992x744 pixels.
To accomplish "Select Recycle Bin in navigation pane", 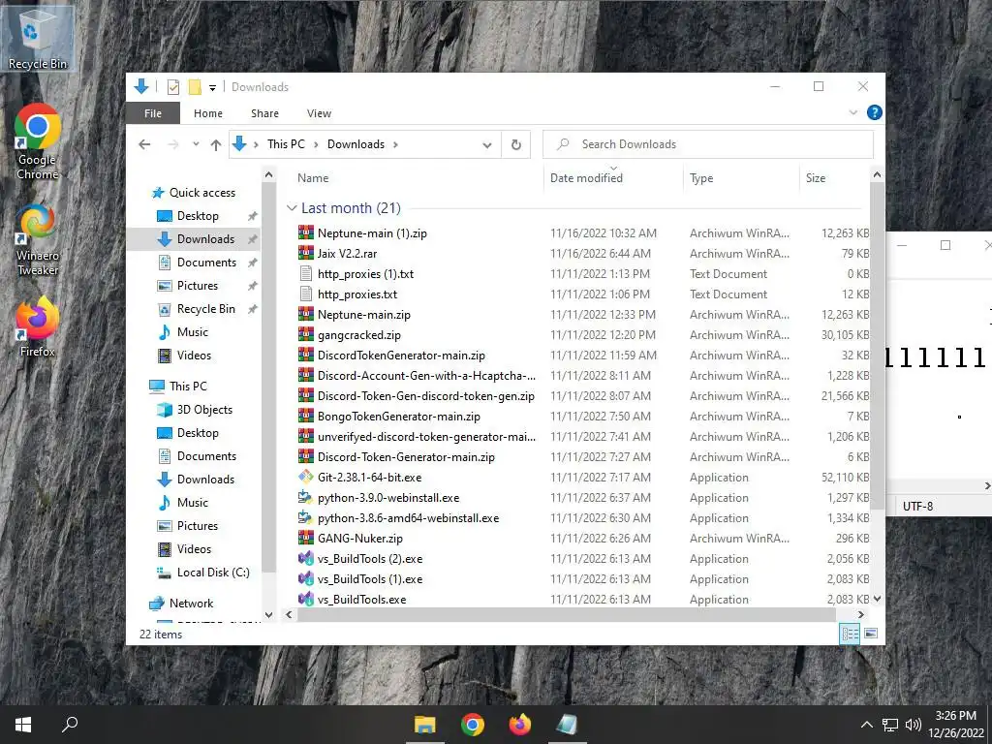I will coord(205,309).
